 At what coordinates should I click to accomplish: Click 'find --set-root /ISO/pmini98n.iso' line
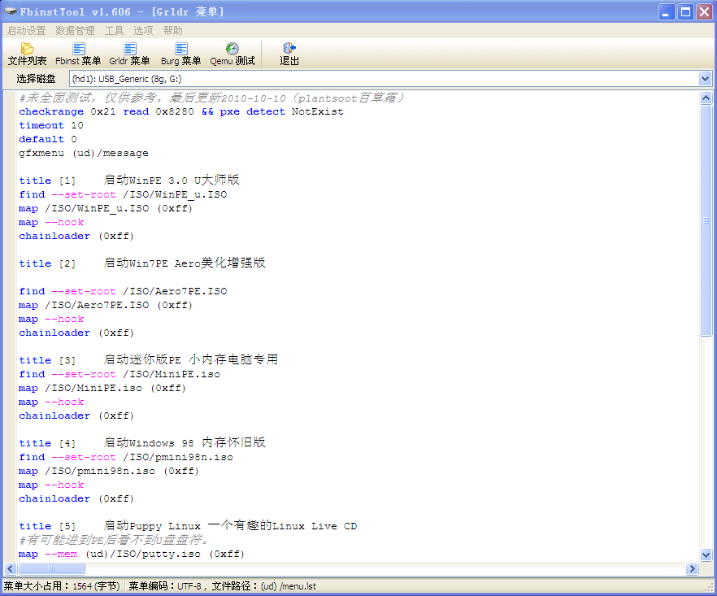click(x=126, y=457)
